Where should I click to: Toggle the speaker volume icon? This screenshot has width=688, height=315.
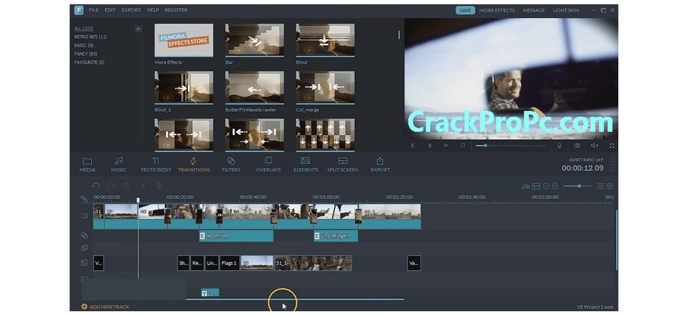pyautogui.click(x=595, y=145)
